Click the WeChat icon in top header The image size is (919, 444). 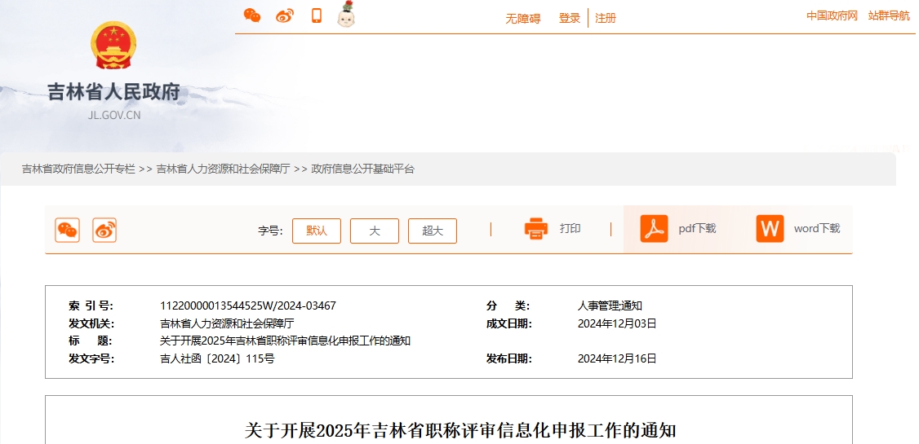252,15
